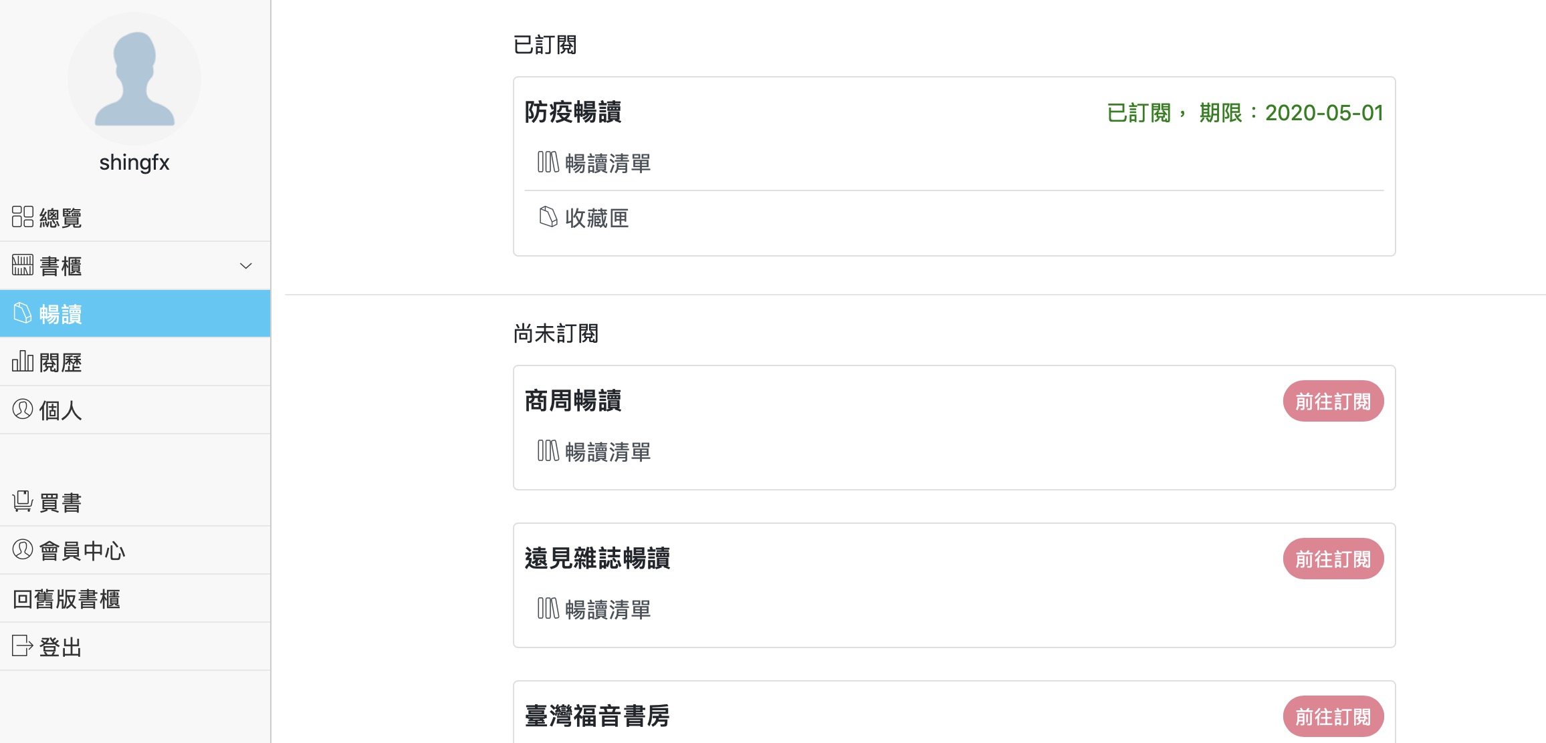Image resolution: width=1546 pixels, height=743 pixels.
Task: Click 前往訂閱 button for 臺灣福音書房
Action: [x=1333, y=716]
